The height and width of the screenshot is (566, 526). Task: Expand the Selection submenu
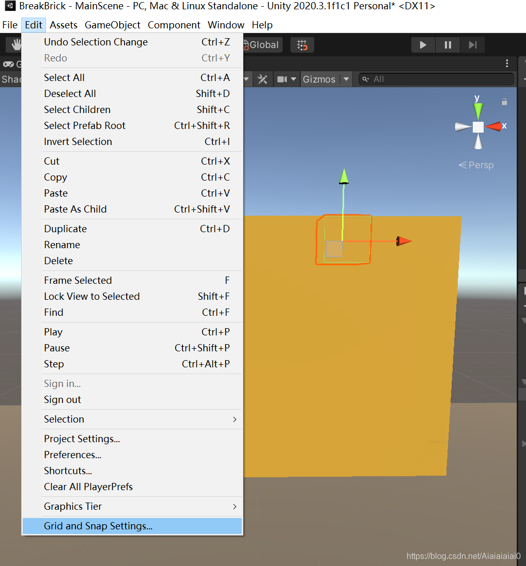[x=132, y=419]
